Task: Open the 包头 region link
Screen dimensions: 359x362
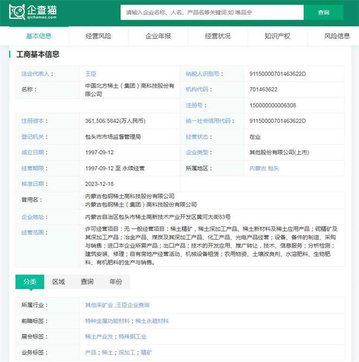Action: pyautogui.click(x=274, y=168)
